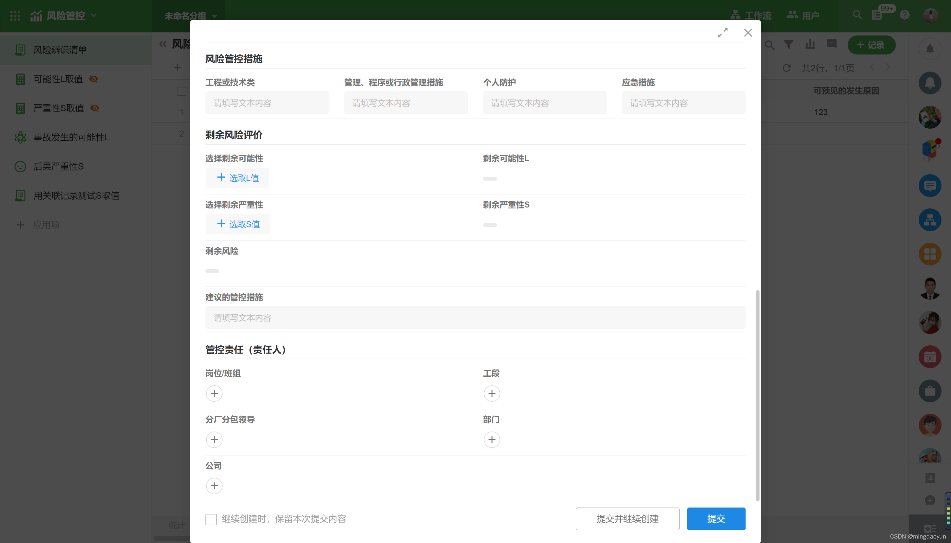This screenshot has height=543, width=951.
Task: Click the refresh icon beside row count
Action: tap(786, 68)
